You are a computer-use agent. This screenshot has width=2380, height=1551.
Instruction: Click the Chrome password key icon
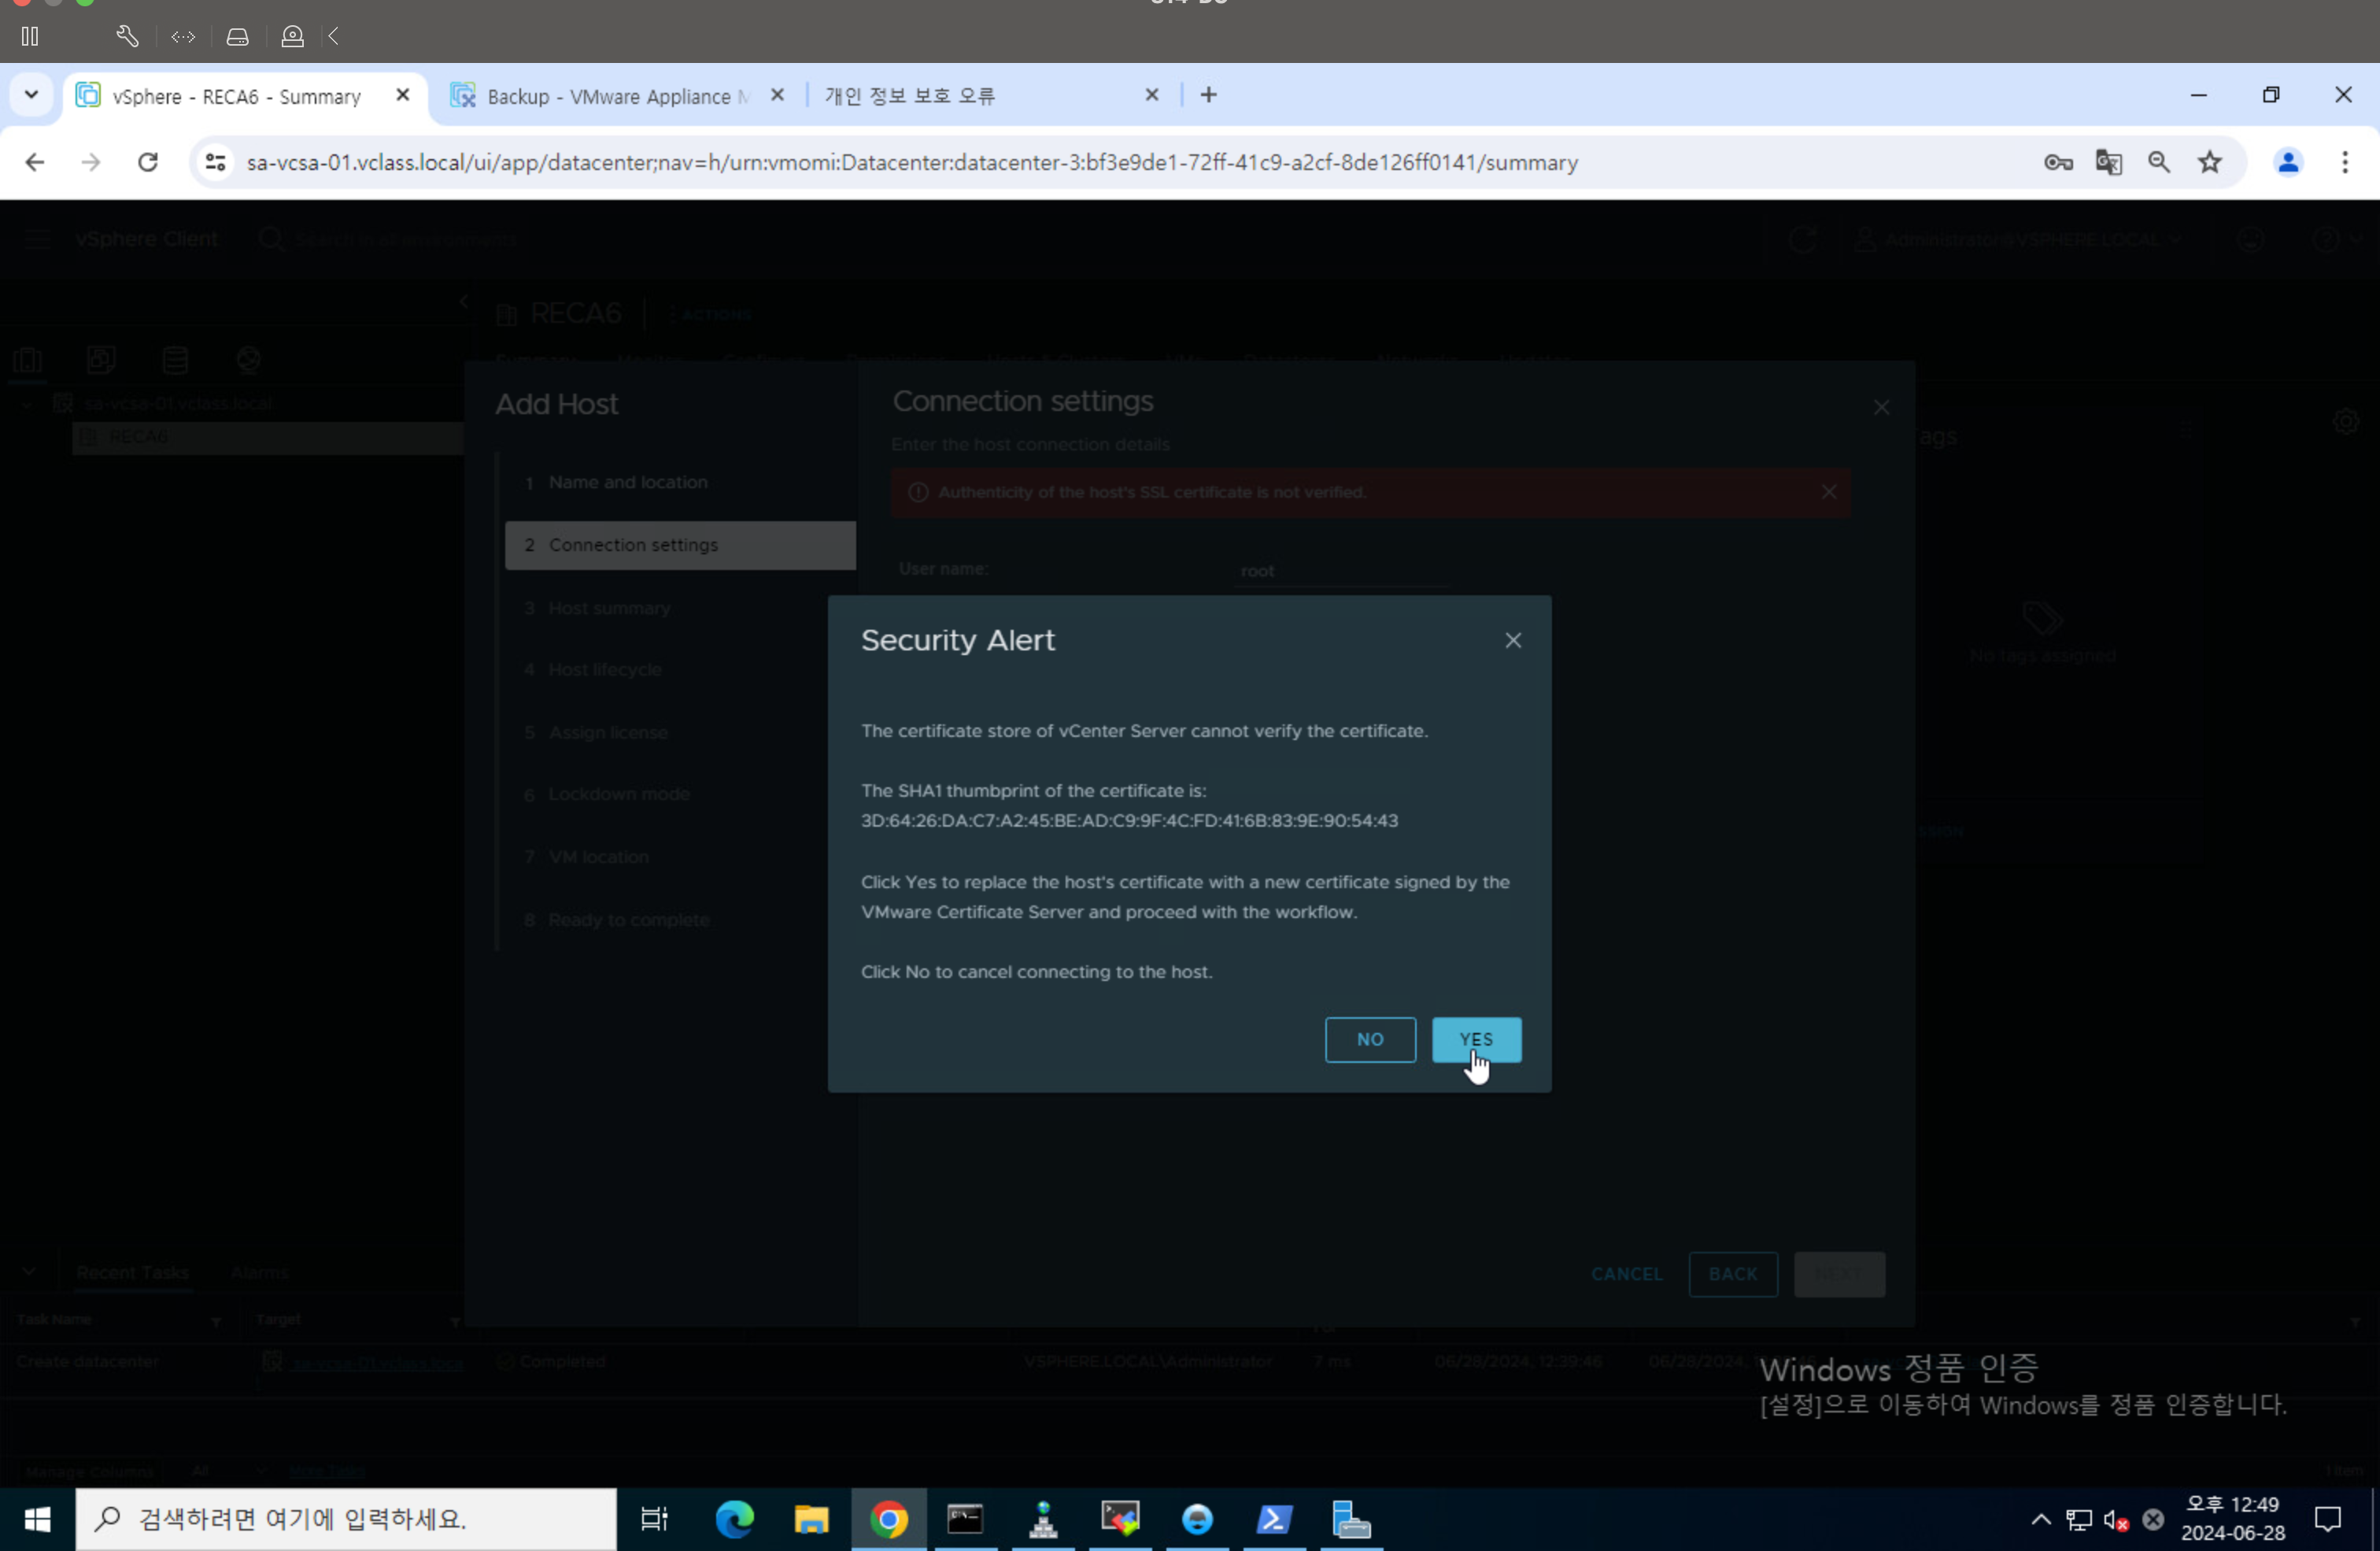coord(2057,162)
